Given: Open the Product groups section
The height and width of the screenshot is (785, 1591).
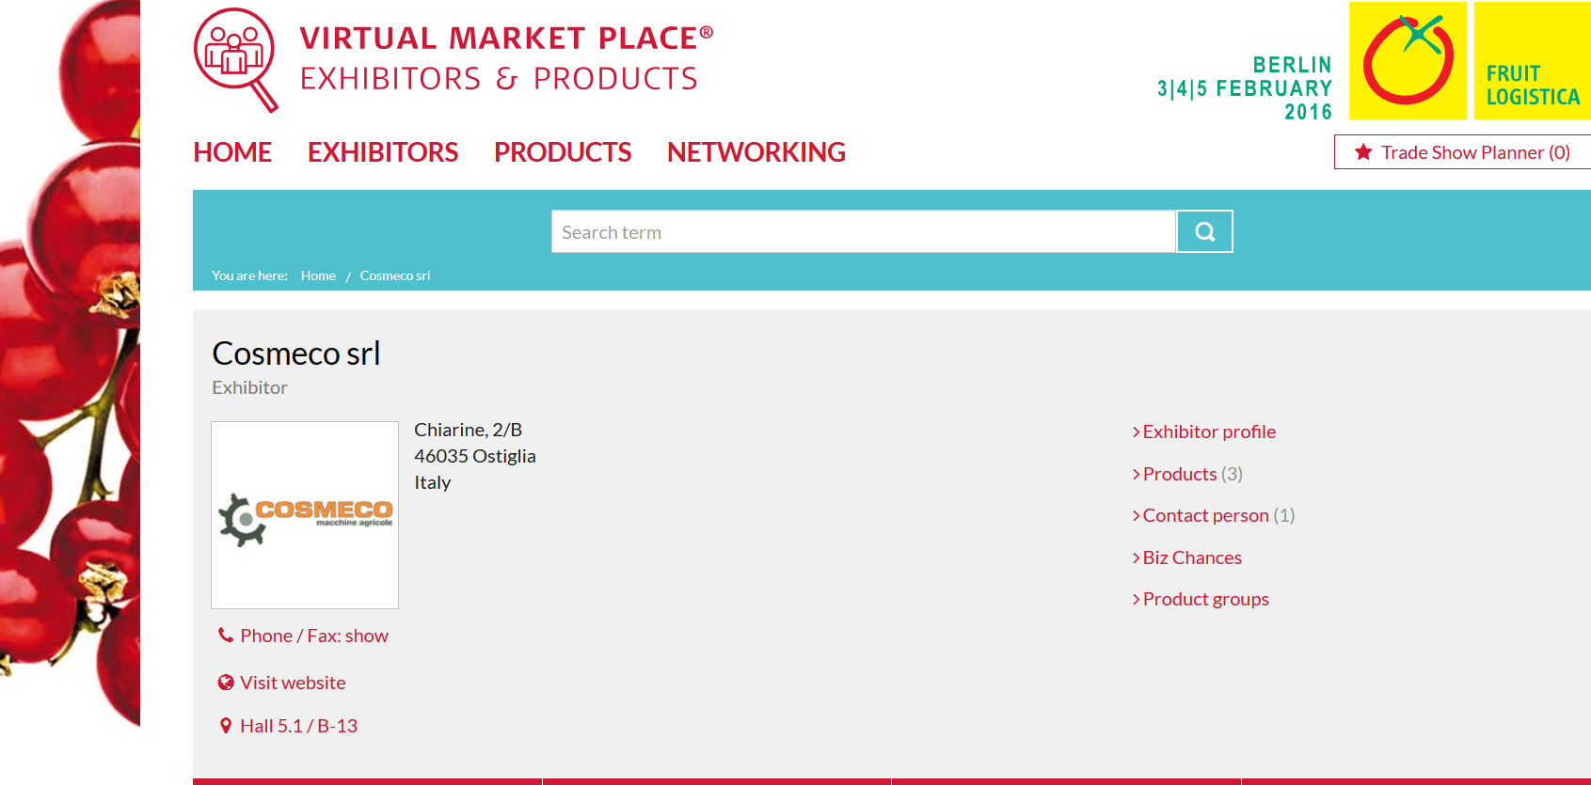Looking at the screenshot, I should click(1205, 599).
